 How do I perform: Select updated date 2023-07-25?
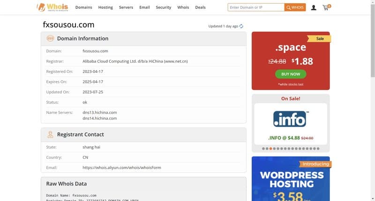[x=93, y=92]
